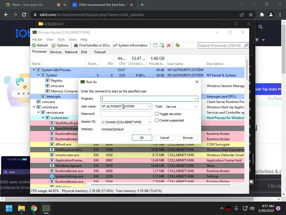Open System information graph icon
286x215 pixels.
pos(115,45)
